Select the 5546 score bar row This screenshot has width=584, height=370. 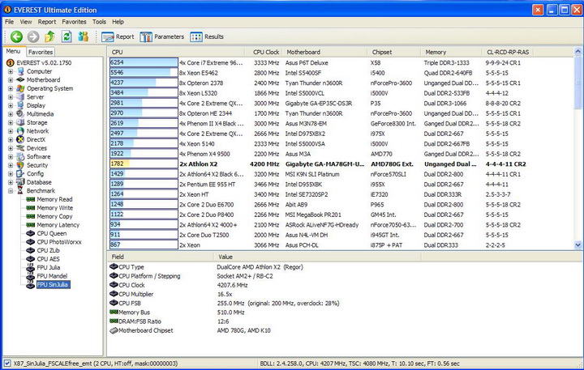tap(144, 73)
